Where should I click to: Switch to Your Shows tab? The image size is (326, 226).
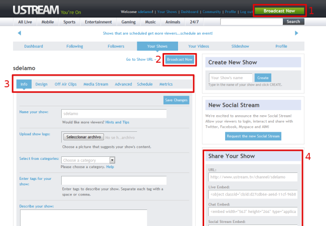point(157,46)
